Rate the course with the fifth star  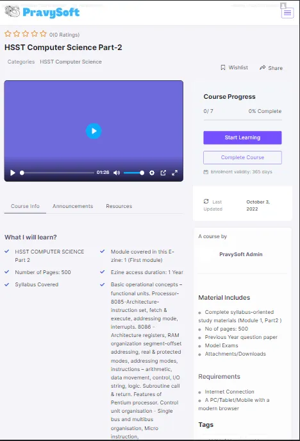43,34
